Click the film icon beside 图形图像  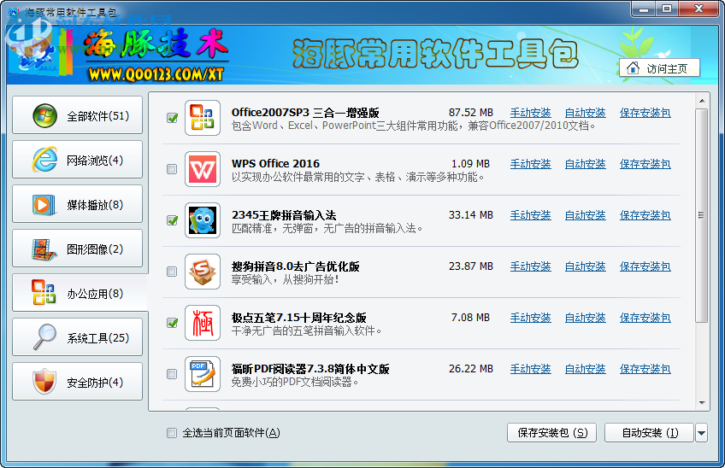click(44, 249)
